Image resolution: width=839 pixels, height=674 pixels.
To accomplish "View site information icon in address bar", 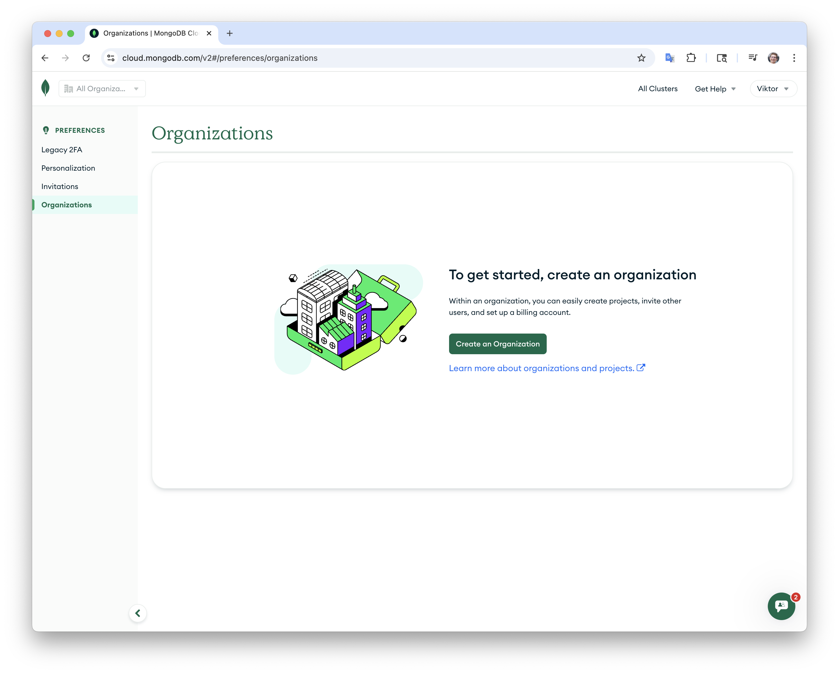I will tap(111, 58).
